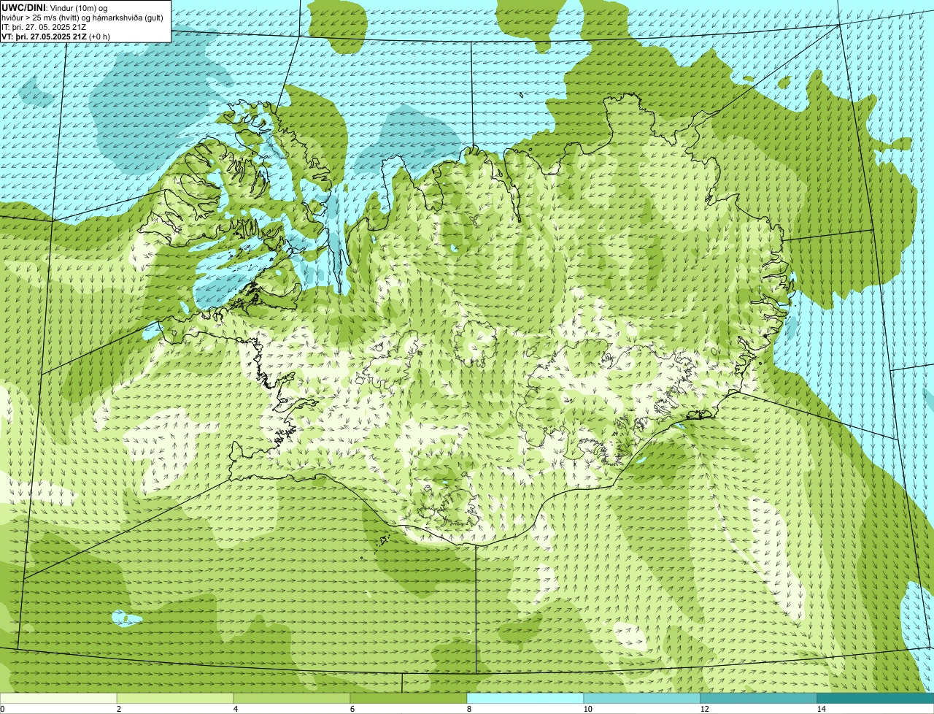Click the "0" tick label on color scale
Image resolution: width=934 pixels, height=714 pixels.
coord(2,709)
